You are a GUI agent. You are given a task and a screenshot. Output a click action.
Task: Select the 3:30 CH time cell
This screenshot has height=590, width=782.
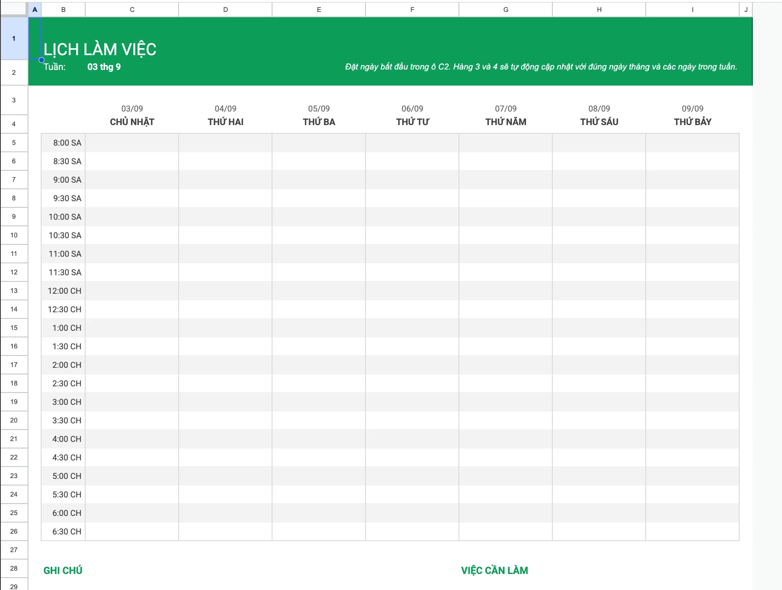coord(63,420)
